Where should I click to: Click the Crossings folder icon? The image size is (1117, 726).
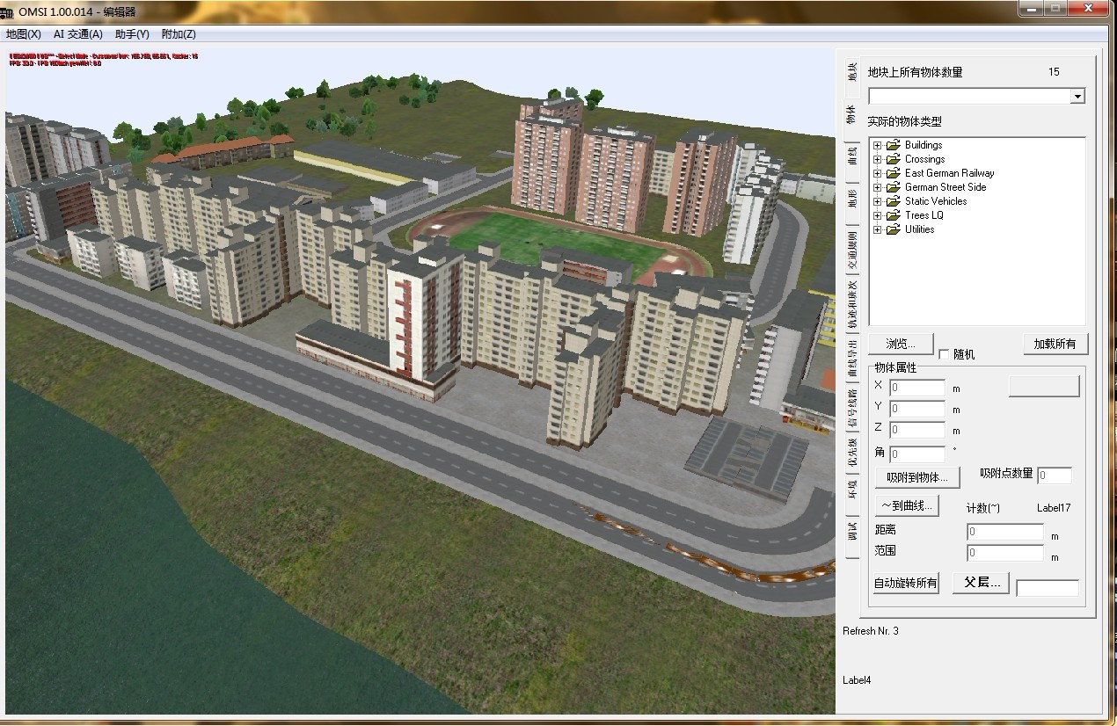click(x=894, y=159)
